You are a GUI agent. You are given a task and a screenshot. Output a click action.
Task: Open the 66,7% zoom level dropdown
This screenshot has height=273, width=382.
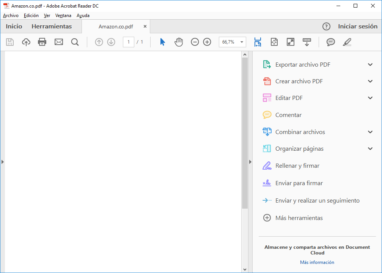[233, 42]
